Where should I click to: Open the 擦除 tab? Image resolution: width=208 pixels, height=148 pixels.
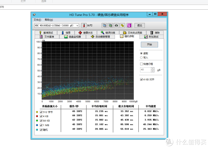(x=155, y=33)
